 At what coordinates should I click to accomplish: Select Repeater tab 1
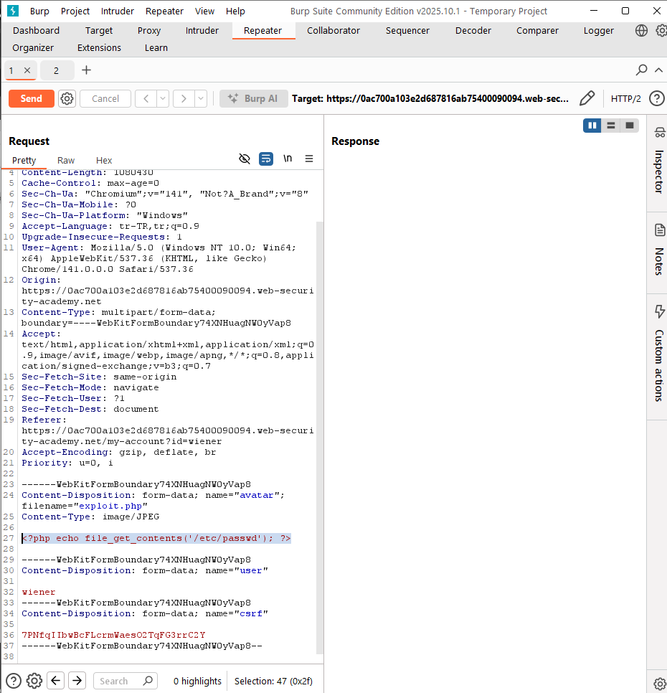click(12, 70)
